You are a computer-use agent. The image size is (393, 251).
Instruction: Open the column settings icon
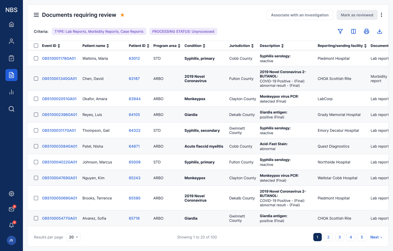point(353,31)
